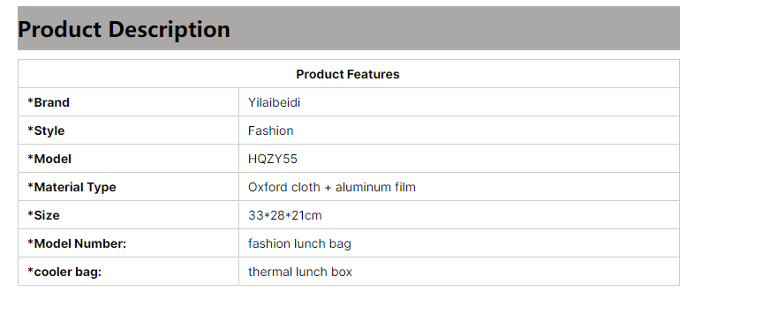This screenshot has width=770, height=321.
Task: Select the Yilaibeidi brand value
Action: pos(274,102)
